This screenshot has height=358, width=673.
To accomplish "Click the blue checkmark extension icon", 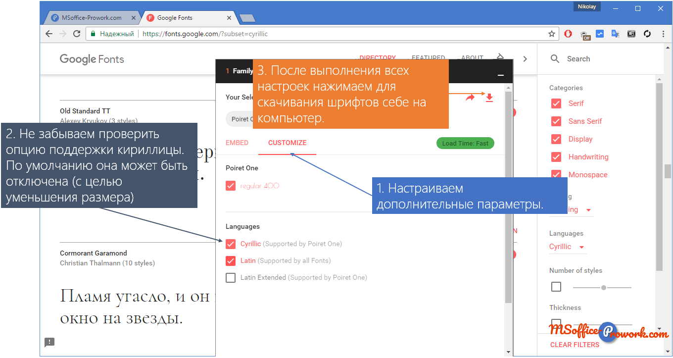I will click(x=600, y=34).
